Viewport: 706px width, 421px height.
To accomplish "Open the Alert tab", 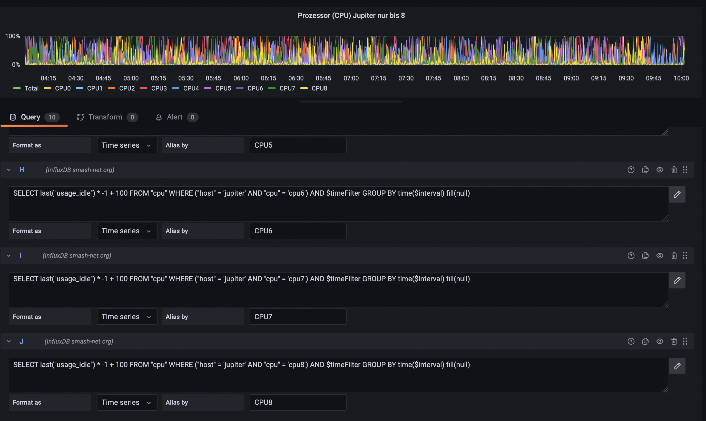I will 174,117.
